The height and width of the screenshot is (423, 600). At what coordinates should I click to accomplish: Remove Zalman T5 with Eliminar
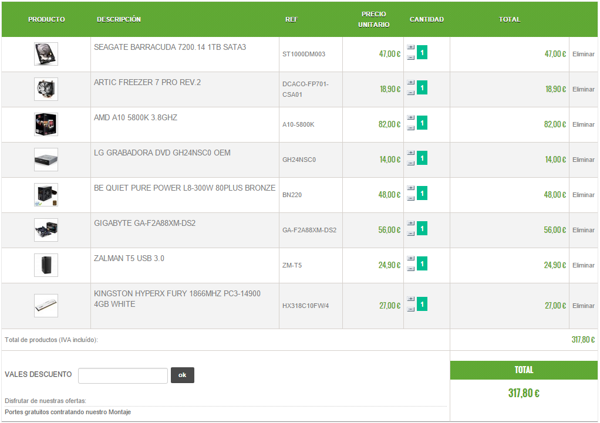[583, 265]
